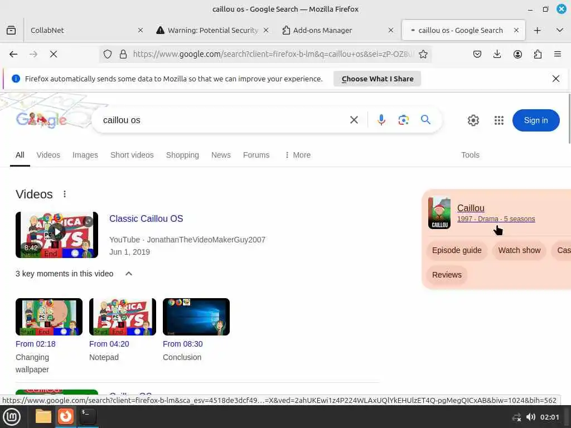Open the extensions puzzle icon
Viewport: 571px width, 428px height.
point(538,54)
